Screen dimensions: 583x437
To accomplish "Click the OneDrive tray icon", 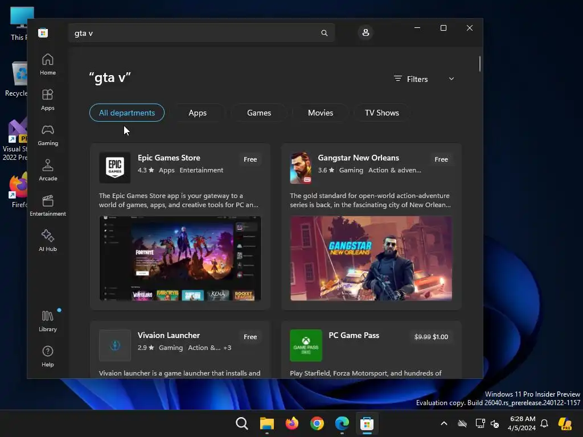I will [462, 423].
